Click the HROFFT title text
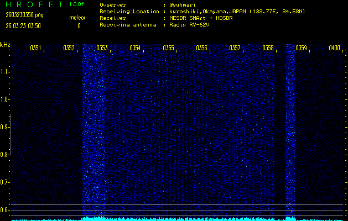The image size is (348, 221). (34, 4)
